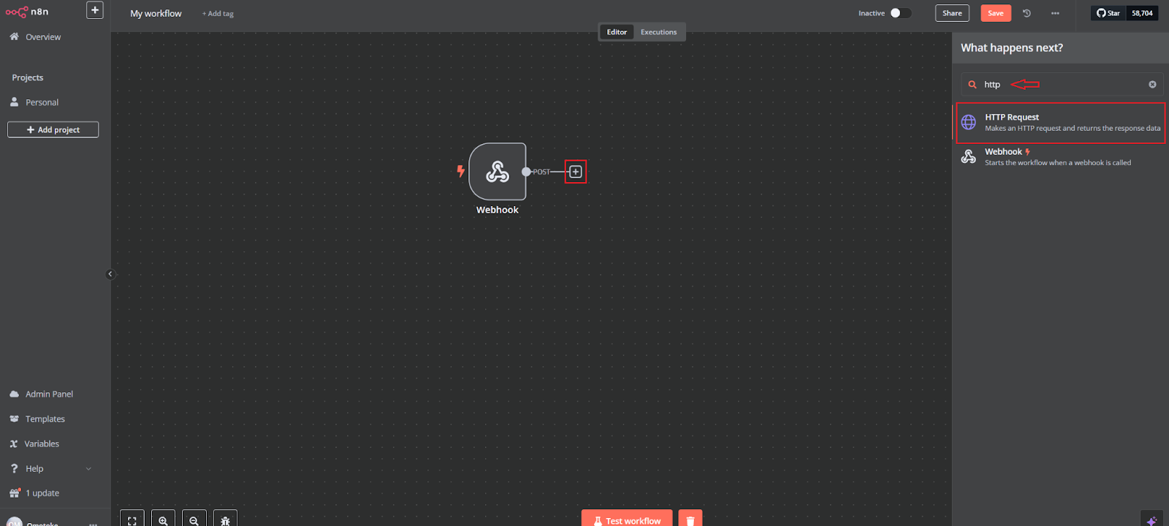The image size is (1169, 526).
Task: Click fit-to-view canvas button
Action: tap(132, 519)
